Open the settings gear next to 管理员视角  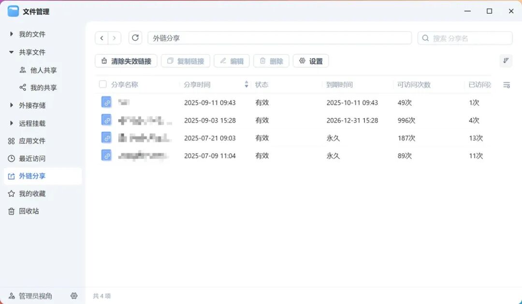tap(74, 296)
